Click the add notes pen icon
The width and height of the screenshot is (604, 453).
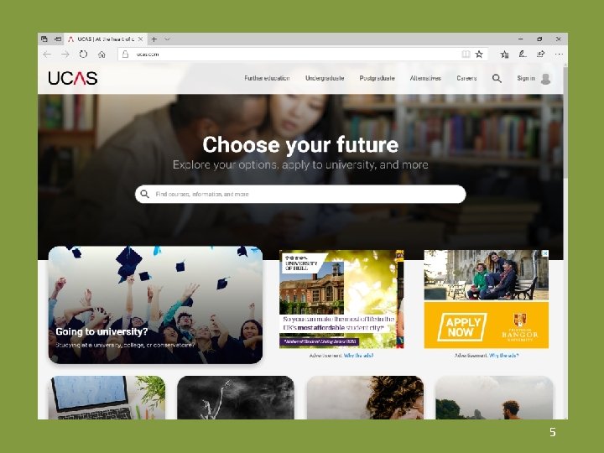[x=523, y=55]
